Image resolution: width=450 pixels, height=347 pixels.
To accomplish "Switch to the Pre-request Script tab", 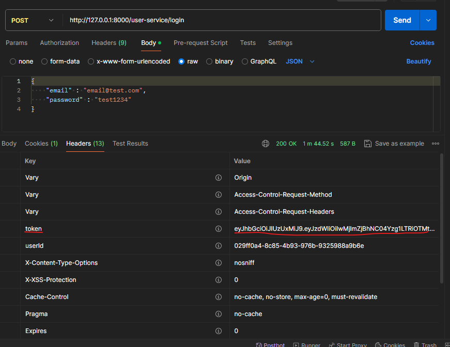I will [200, 43].
